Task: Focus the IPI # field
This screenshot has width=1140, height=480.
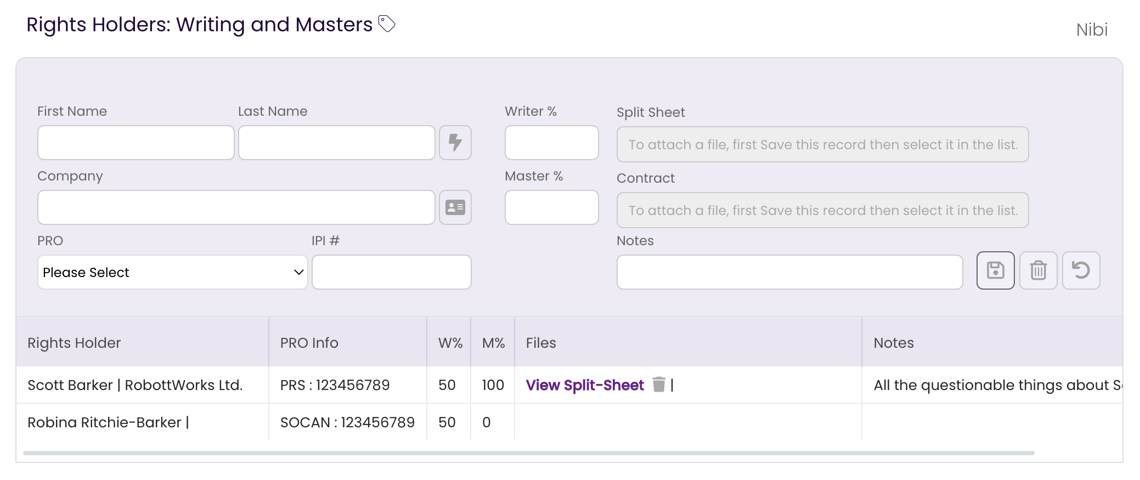Action: point(392,272)
